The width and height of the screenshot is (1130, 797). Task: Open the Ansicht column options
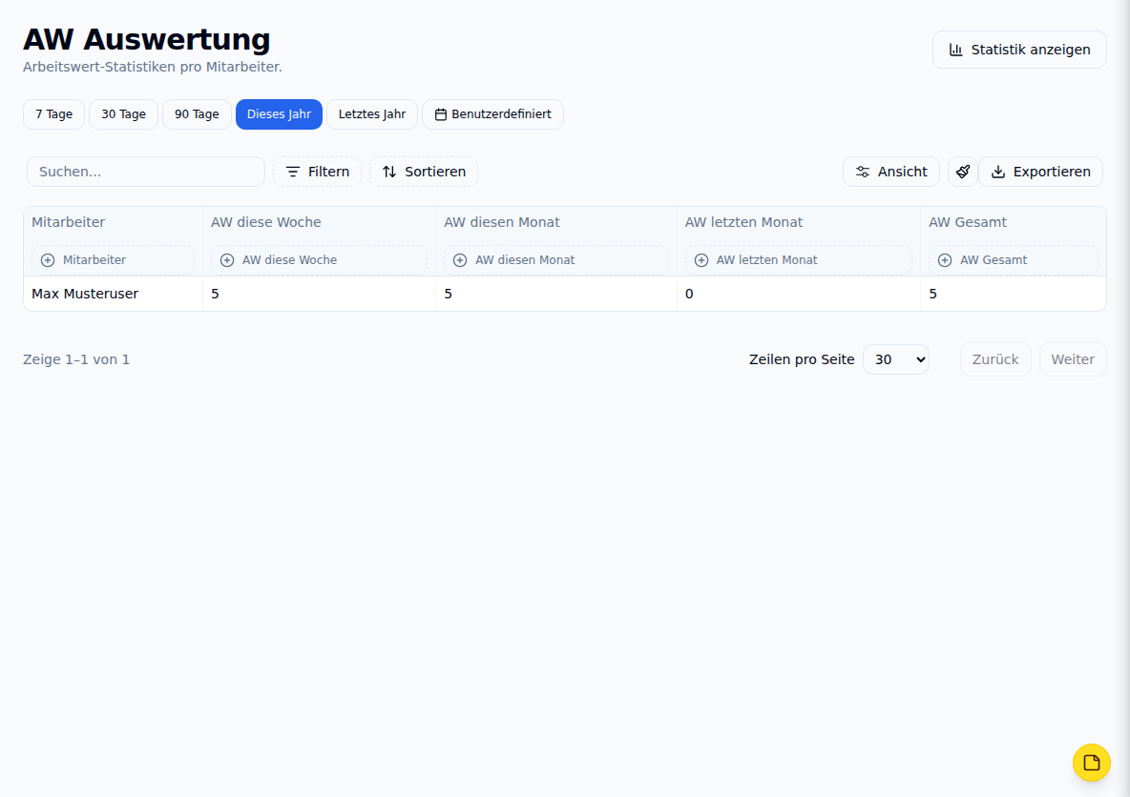tap(890, 172)
